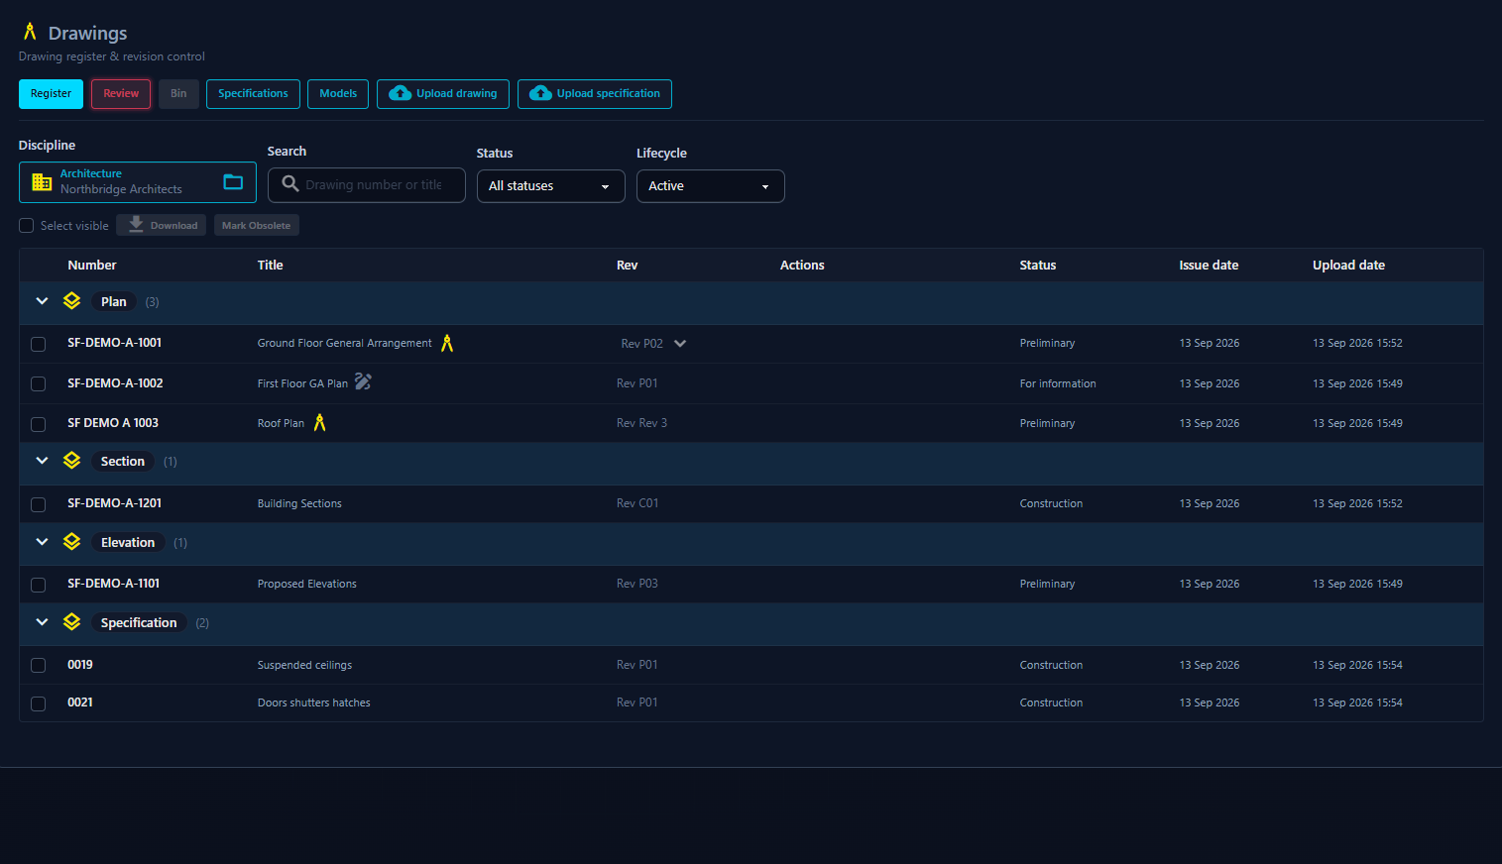Viewport: 1502px width, 864px height.
Task: Click the Download button
Action: pos(161,225)
